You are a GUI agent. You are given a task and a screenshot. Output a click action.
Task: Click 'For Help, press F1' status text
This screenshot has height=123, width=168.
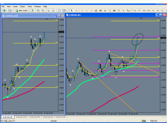pos(8,121)
